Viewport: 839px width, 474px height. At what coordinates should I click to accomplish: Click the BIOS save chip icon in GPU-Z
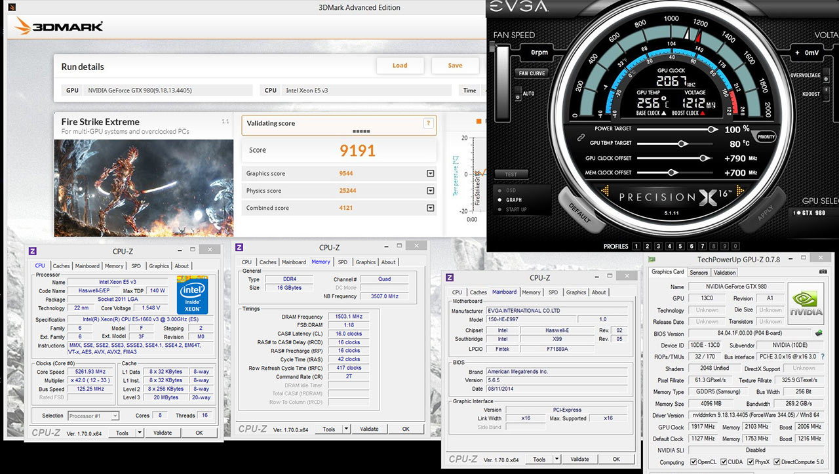click(x=819, y=333)
